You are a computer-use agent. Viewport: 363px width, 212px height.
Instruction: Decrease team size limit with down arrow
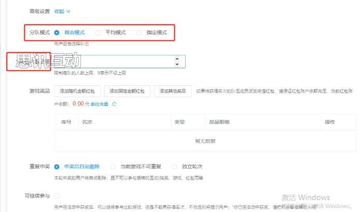click(x=177, y=64)
